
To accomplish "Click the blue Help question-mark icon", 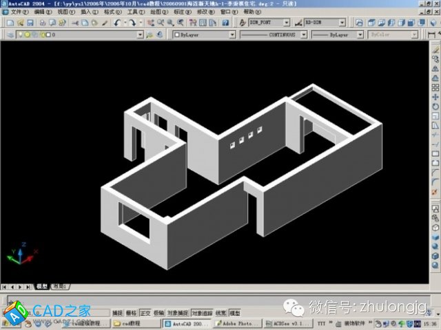I will pos(225,23).
